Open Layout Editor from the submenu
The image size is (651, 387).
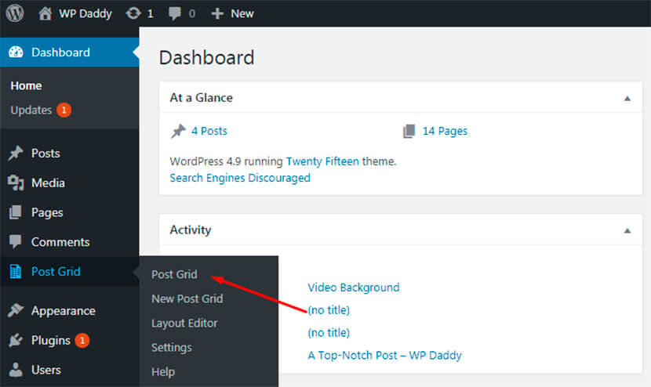(184, 323)
